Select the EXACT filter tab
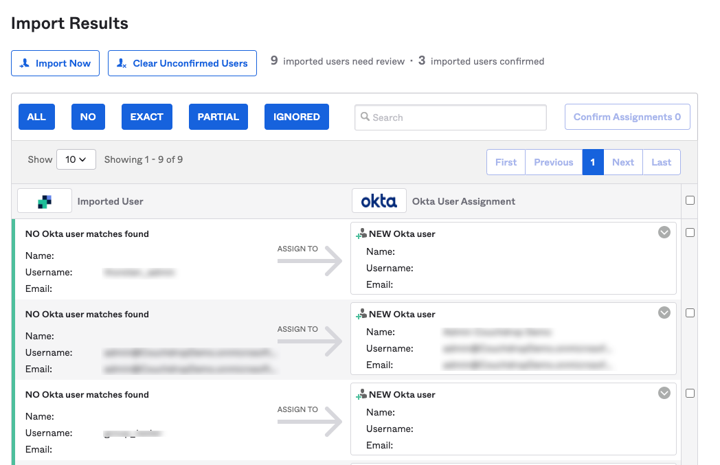This screenshot has height=465, width=720. tap(147, 117)
